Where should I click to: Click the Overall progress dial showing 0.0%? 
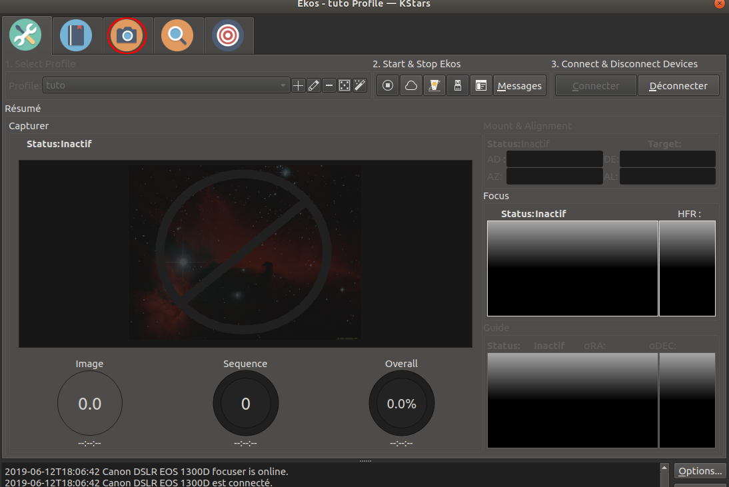(x=402, y=403)
